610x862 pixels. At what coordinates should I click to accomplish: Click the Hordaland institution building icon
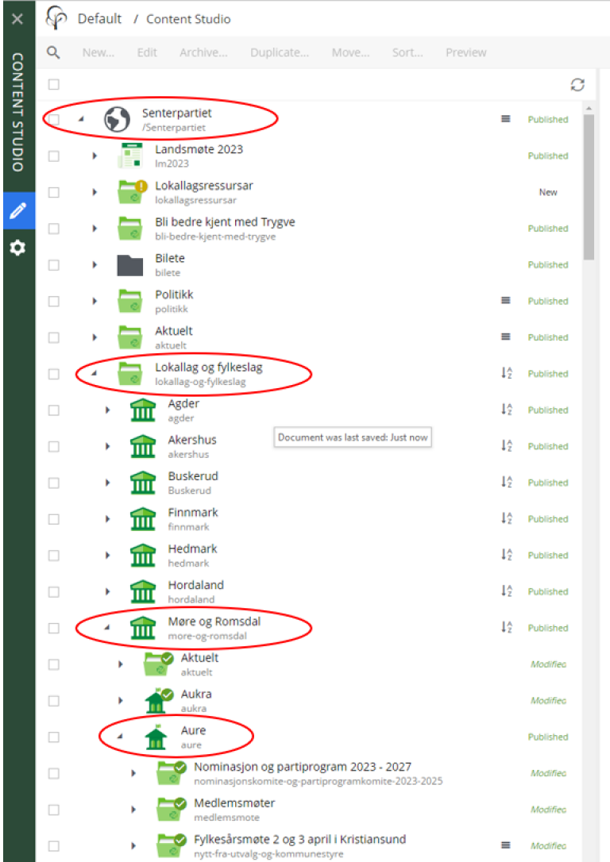pos(143,591)
